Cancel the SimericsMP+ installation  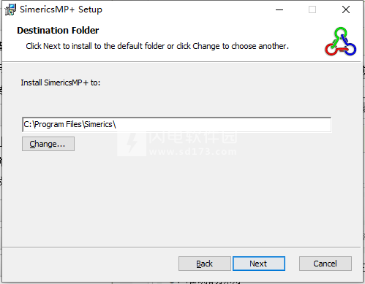[326, 264]
